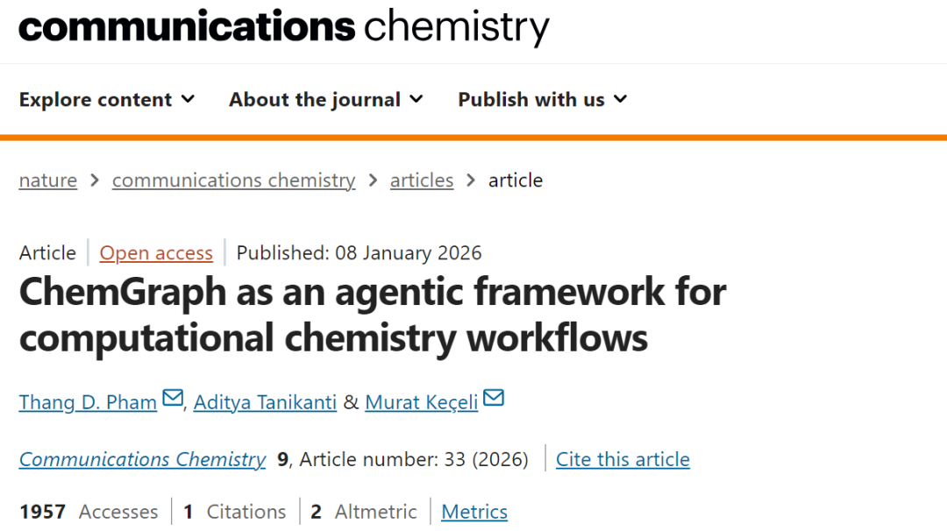View author Aditya Tanikanti's details
This screenshot has width=947, height=531.
(x=265, y=402)
